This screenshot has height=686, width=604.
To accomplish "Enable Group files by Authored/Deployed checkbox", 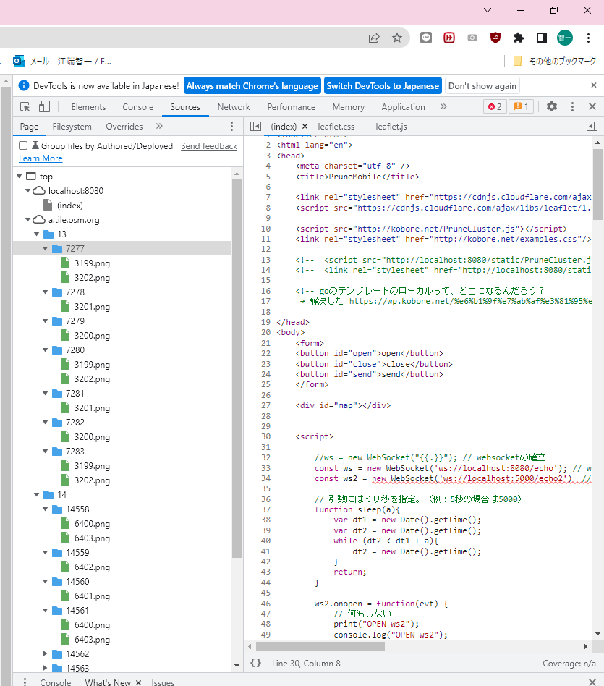I will tap(23, 145).
